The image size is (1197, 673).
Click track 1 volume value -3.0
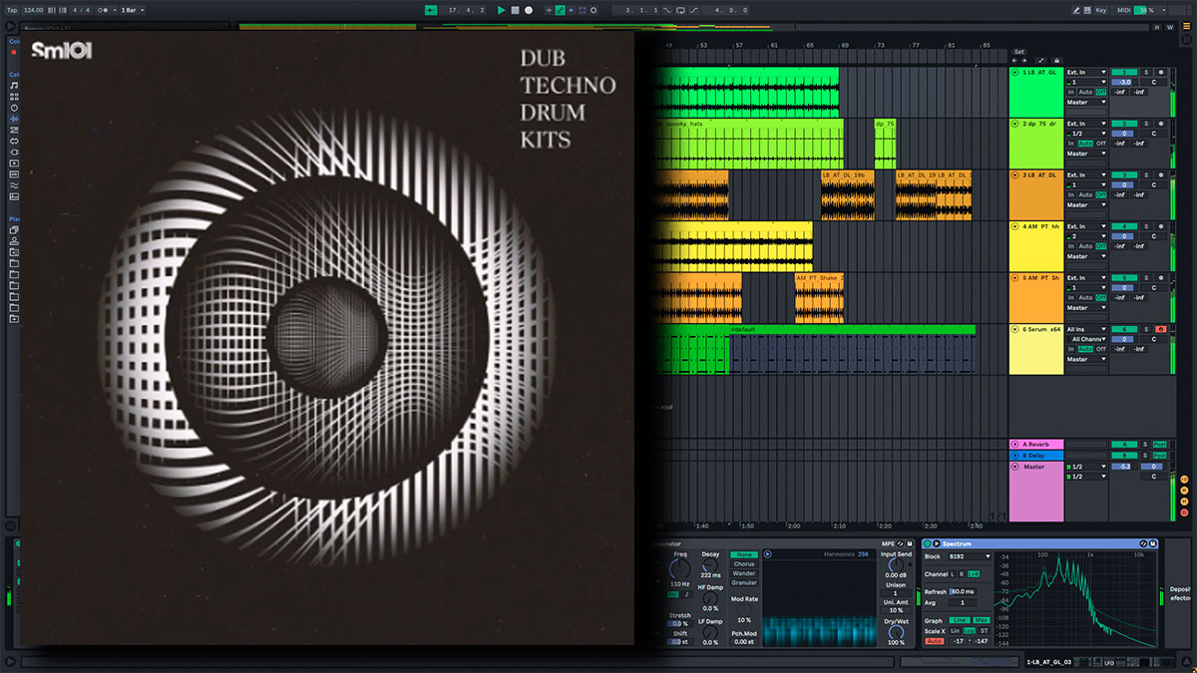coord(1124,82)
